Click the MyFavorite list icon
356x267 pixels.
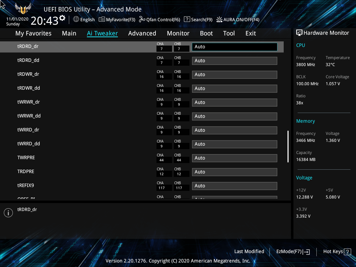[102, 19]
